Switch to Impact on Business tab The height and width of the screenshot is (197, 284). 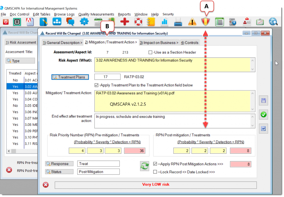click(159, 43)
